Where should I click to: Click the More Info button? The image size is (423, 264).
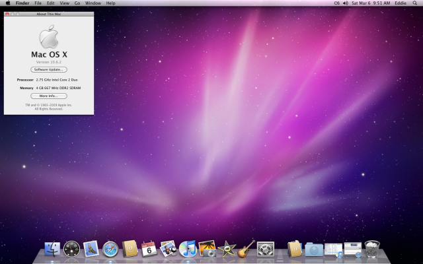pyautogui.click(x=49, y=96)
